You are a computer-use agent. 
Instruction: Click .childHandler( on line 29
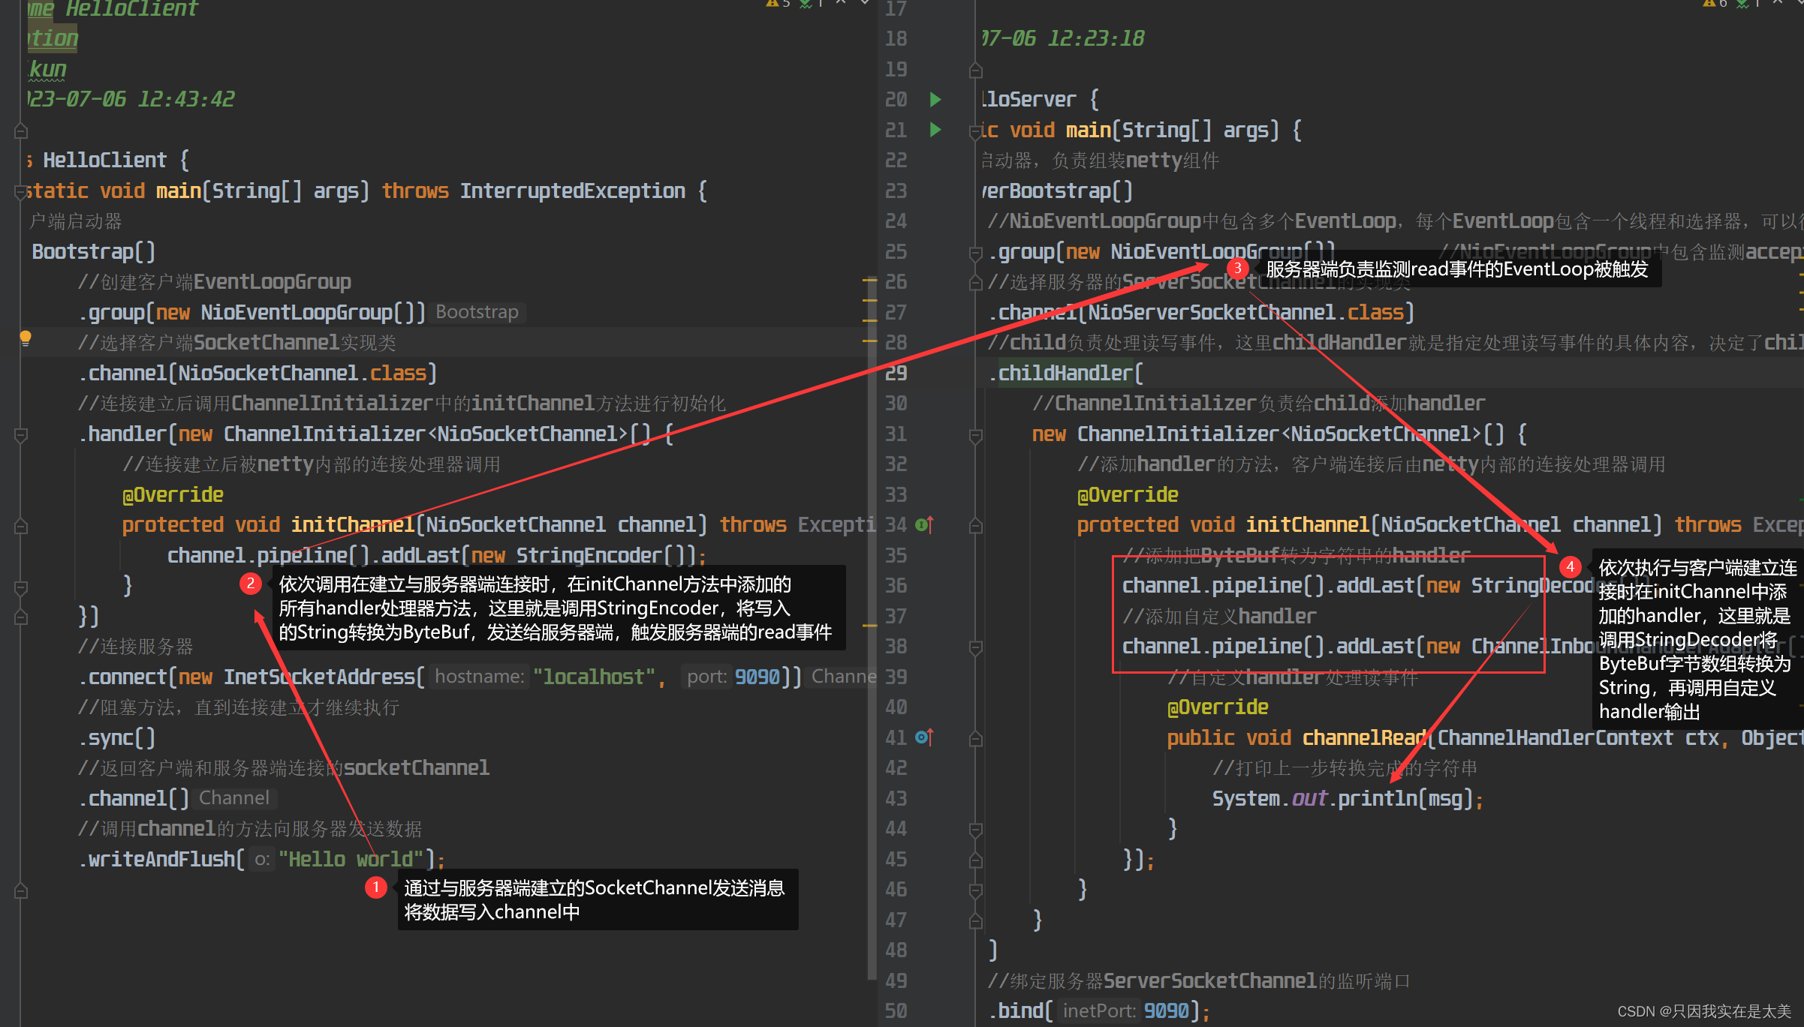coord(1065,373)
